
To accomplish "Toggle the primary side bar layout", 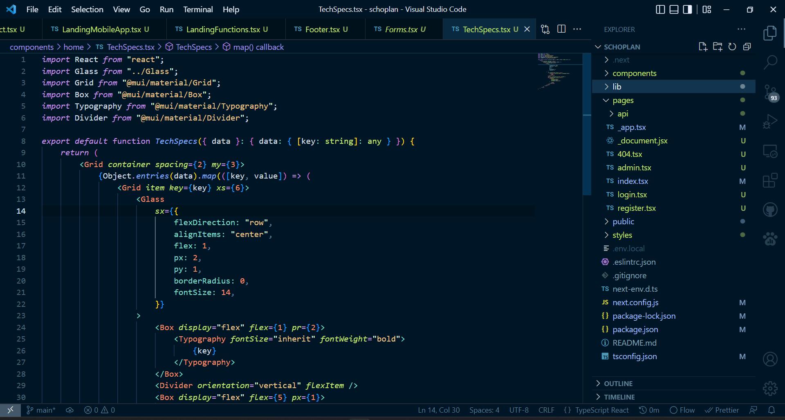I will pos(660,9).
